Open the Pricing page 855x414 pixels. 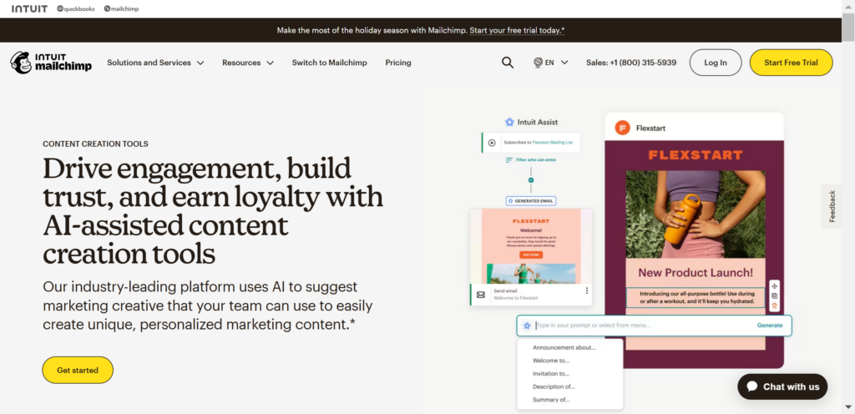pyautogui.click(x=398, y=63)
